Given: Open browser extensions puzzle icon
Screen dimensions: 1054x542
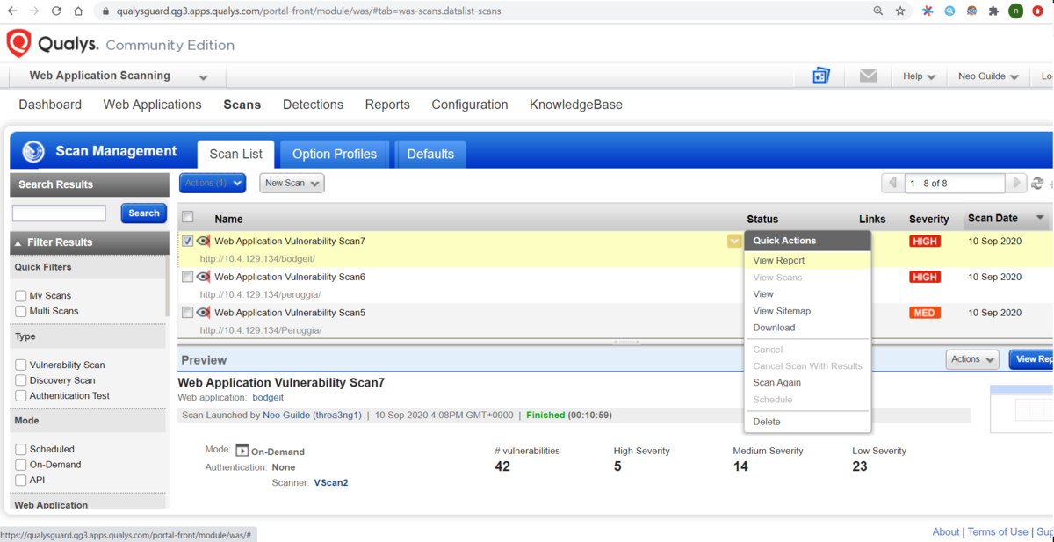Looking at the screenshot, I should point(993,11).
